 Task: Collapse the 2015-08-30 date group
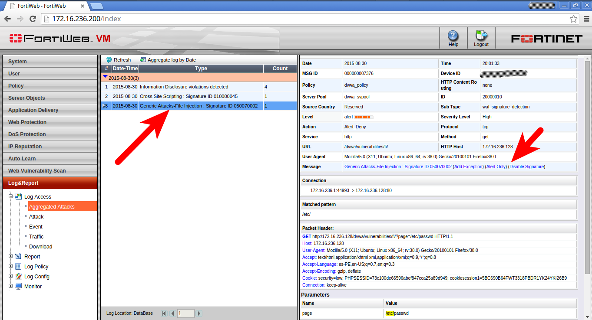[105, 77]
